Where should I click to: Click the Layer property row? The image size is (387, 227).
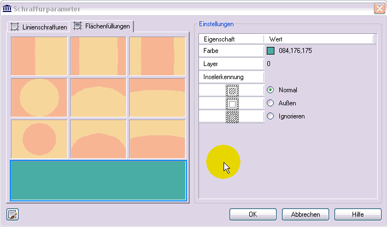(x=232, y=64)
